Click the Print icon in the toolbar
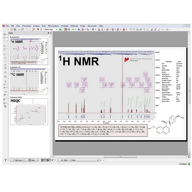Image resolution: width=192 pixels, height=192 pixels. (x=19, y=30)
